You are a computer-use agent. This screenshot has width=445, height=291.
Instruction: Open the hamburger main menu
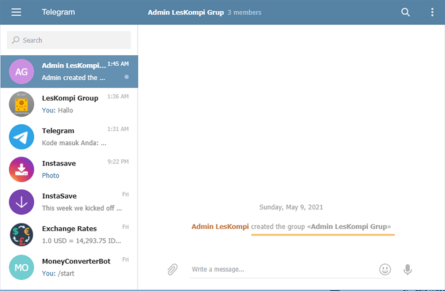[16, 12]
